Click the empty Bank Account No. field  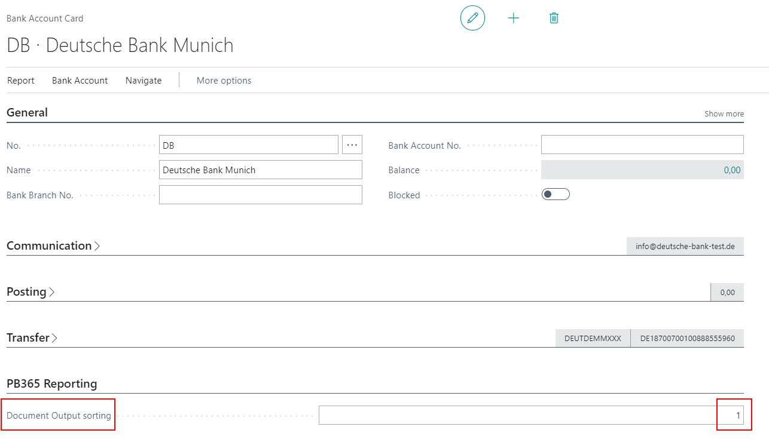tap(642, 145)
